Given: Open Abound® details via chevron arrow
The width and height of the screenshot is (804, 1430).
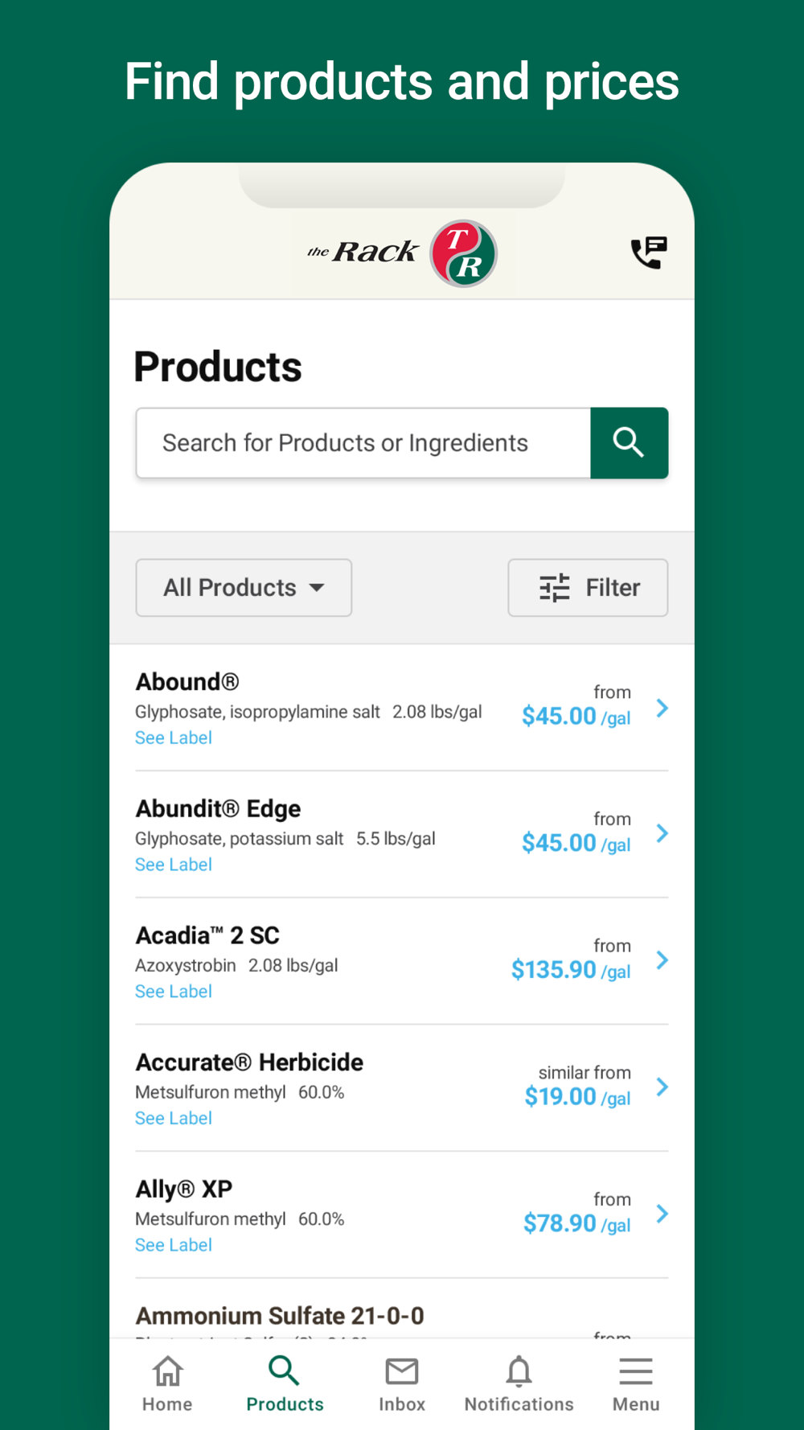Looking at the screenshot, I should click(x=662, y=708).
